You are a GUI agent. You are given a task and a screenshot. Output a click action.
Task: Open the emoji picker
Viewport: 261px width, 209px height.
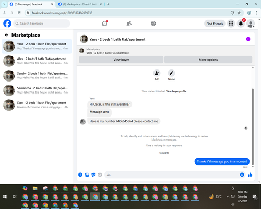pos(242,175)
